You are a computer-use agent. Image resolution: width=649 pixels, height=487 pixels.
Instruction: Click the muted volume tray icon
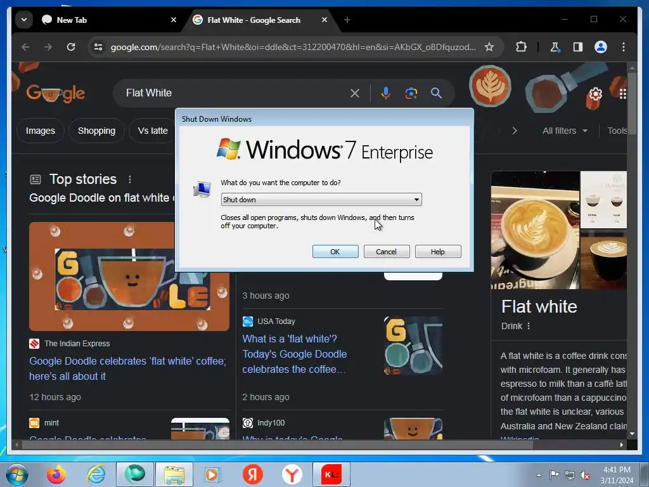585,475
